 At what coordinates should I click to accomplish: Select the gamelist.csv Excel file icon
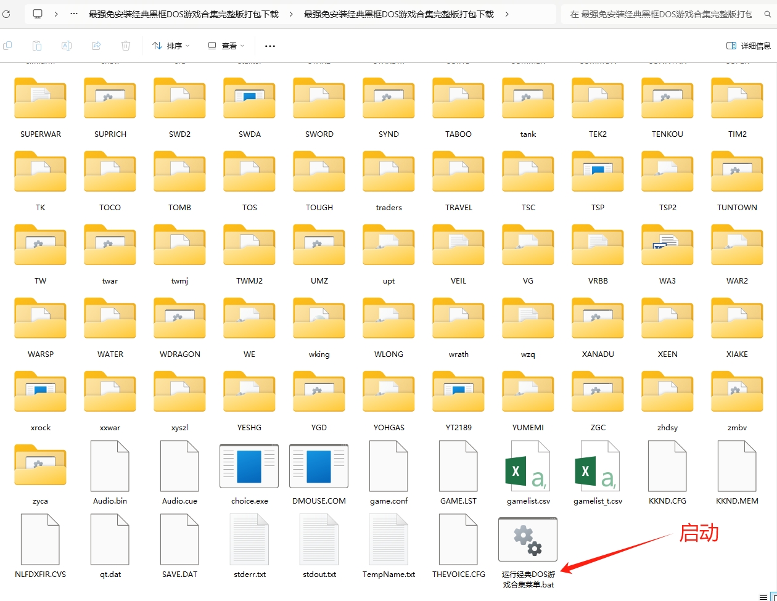[528, 467]
